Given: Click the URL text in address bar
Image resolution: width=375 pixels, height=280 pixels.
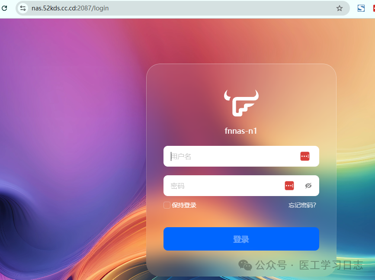Looking at the screenshot, I should click(x=70, y=8).
